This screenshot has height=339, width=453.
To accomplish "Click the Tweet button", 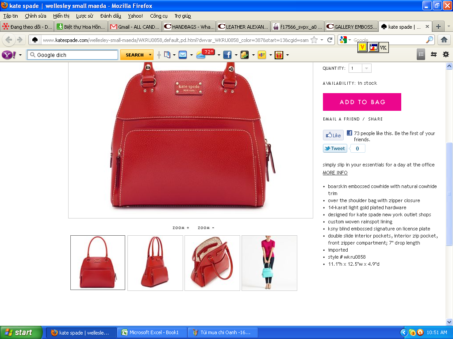I will point(335,148).
